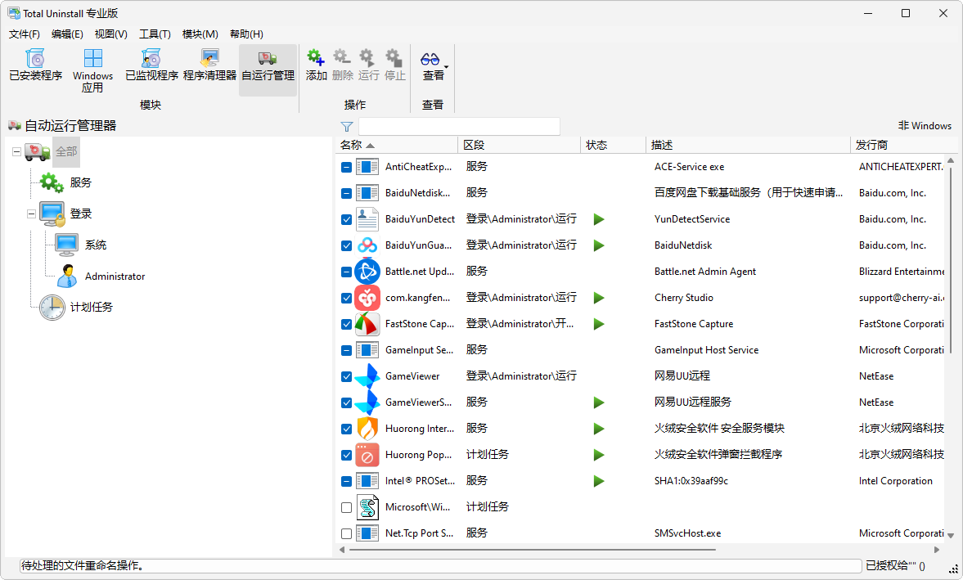Open the 查看 dropdown arrow
The image size is (963, 580).
tap(444, 66)
